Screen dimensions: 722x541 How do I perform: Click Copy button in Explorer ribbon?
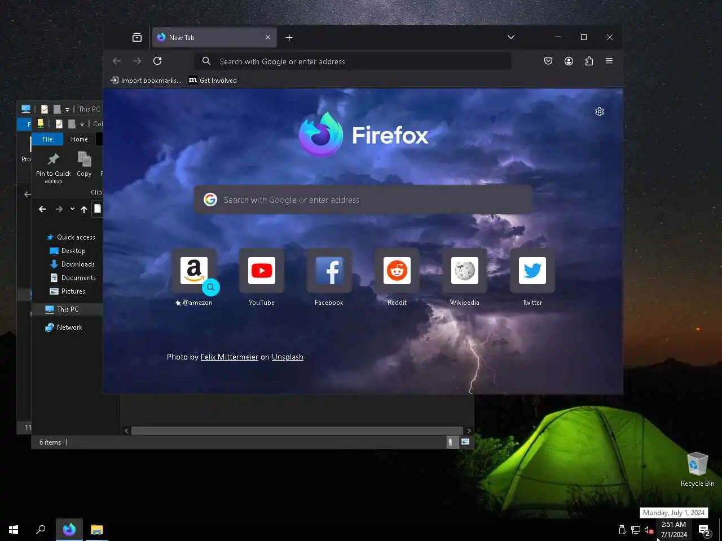click(x=84, y=165)
